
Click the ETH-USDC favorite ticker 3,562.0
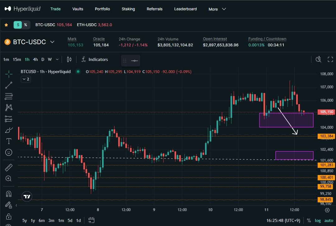coord(94,25)
